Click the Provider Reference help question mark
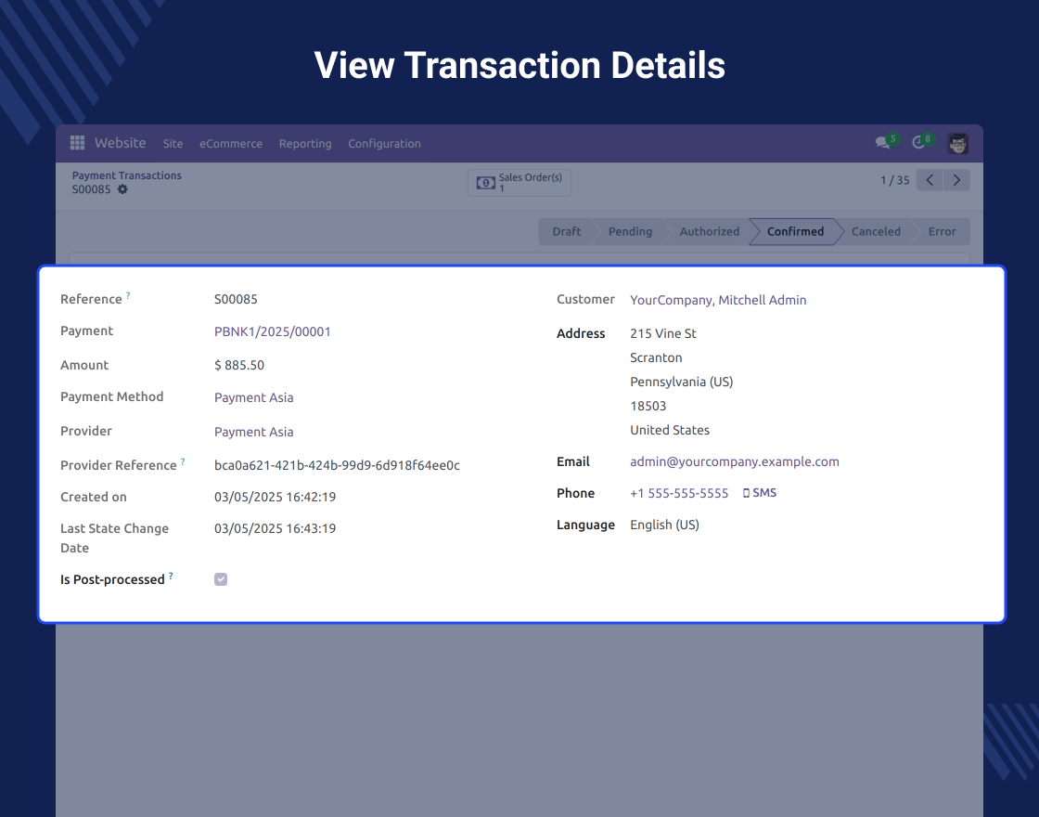1039x817 pixels. (x=183, y=460)
